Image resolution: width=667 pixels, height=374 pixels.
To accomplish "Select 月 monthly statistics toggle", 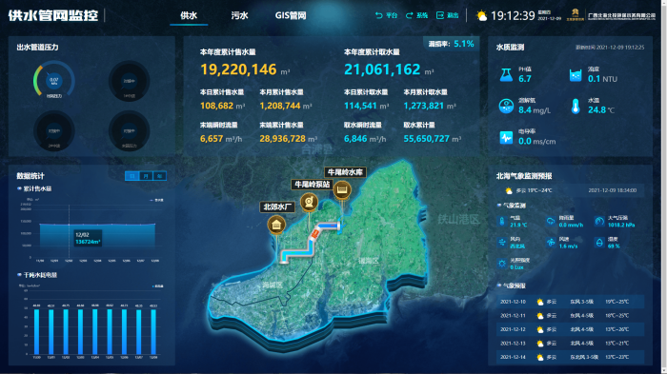I will click(146, 176).
